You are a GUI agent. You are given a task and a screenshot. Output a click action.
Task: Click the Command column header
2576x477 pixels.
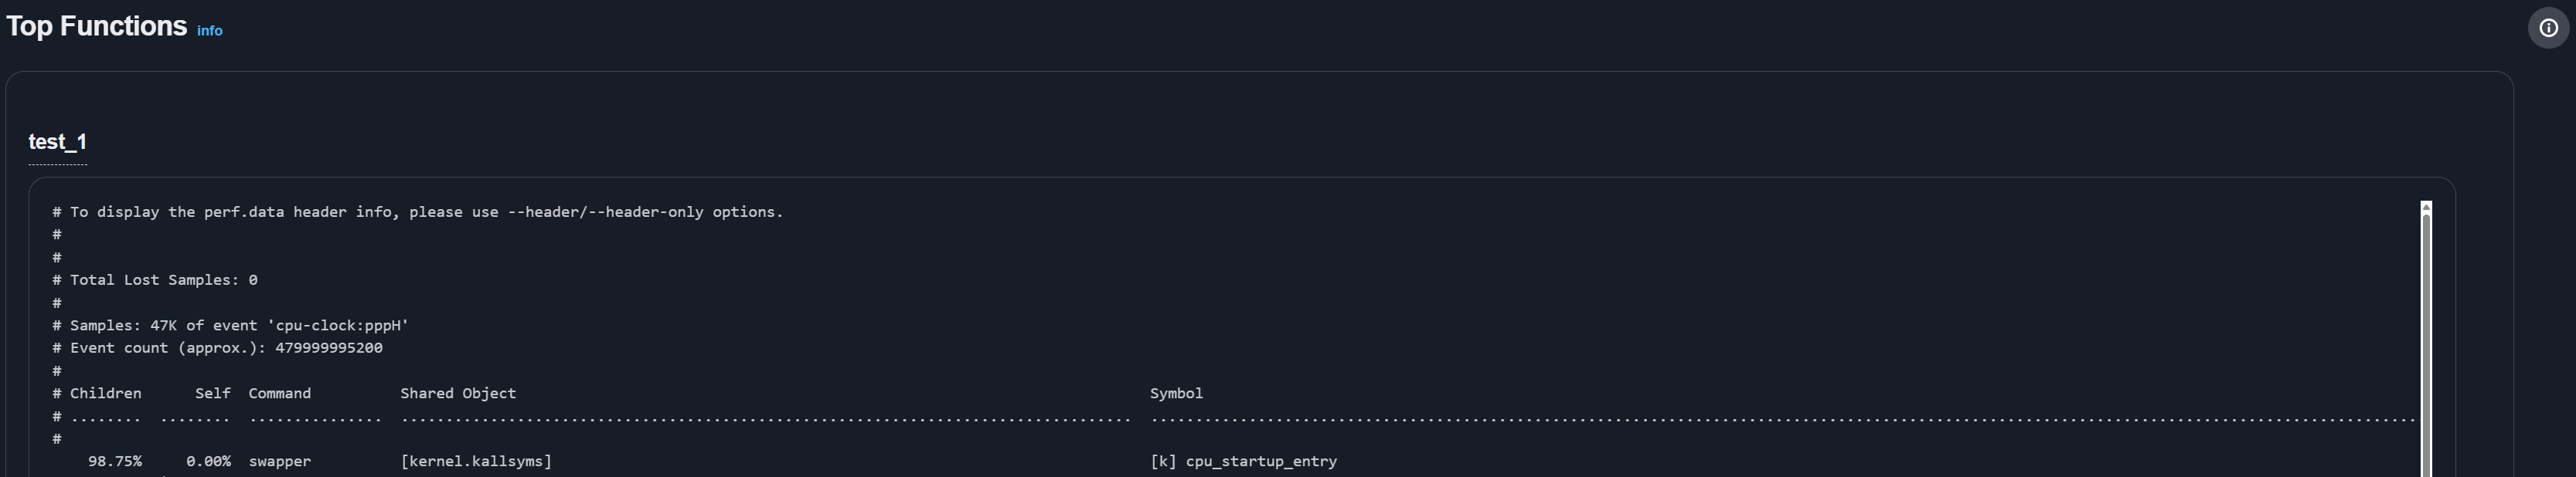pos(279,393)
